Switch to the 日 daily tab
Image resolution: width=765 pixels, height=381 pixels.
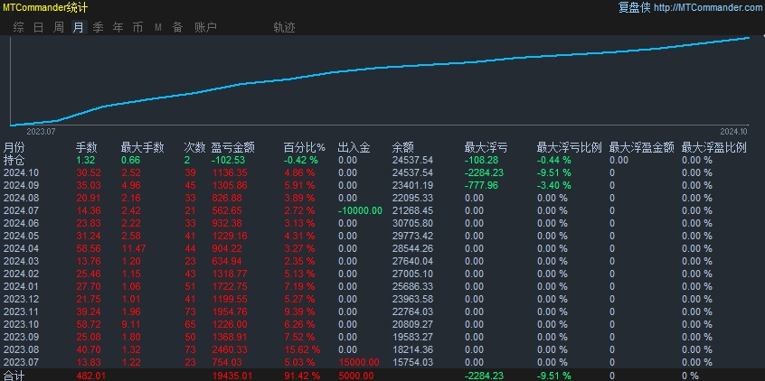coord(39,27)
